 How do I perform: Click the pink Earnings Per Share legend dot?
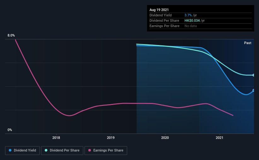90,150
